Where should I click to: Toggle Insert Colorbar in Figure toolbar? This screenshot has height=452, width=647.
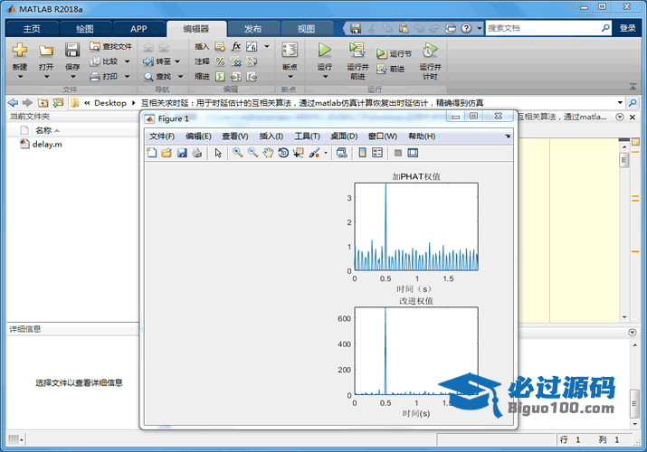[x=362, y=153]
